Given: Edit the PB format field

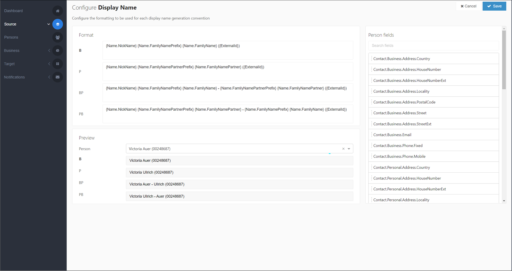Looking at the screenshot, I should point(228,114).
